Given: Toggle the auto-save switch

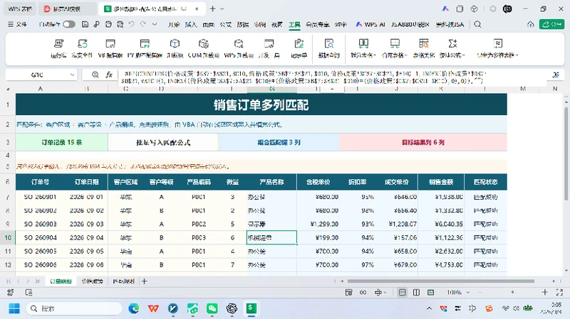Looking at the screenshot, I should [x=68, y=24].
